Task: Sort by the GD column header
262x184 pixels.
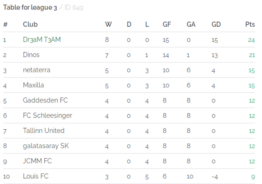Action: click(216, 24)
